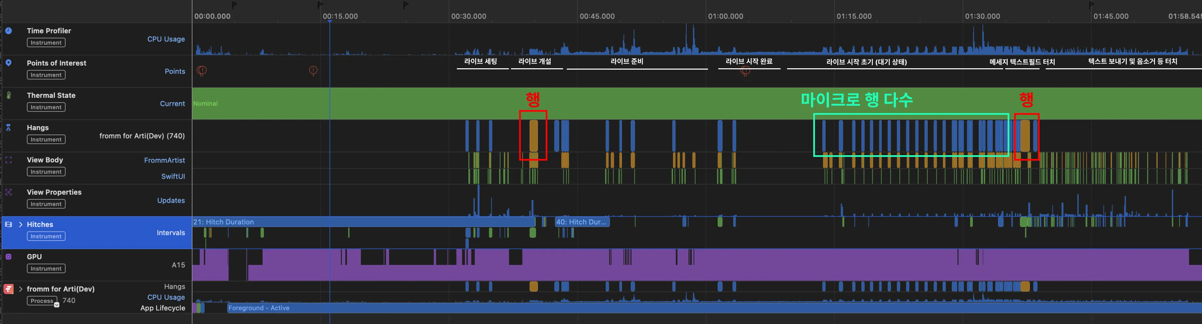
Task: Click the 01:30.000 ruler time label
Action: [982, 16]
